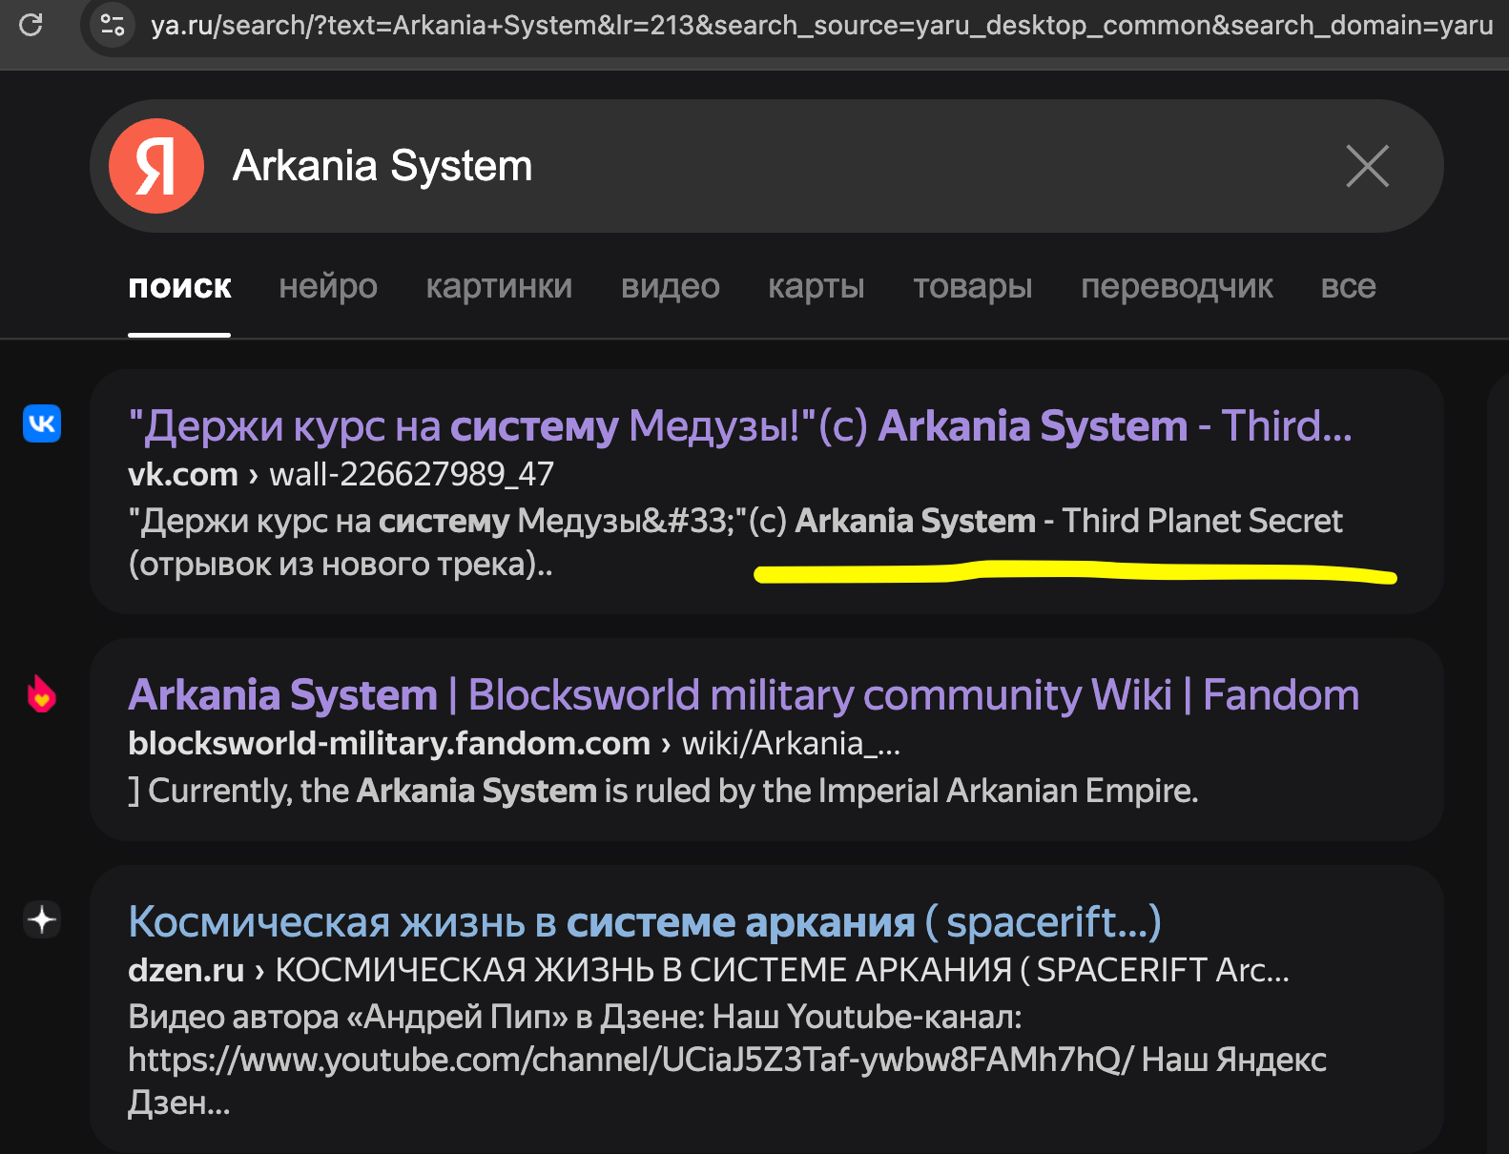Follow the dzen.ru domain link
The image size is (1509, 1154).
tap(186, 970)
